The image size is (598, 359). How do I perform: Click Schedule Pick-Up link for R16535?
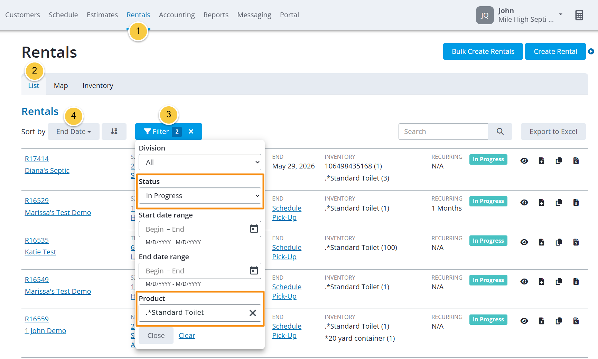(x=287, y=252)
